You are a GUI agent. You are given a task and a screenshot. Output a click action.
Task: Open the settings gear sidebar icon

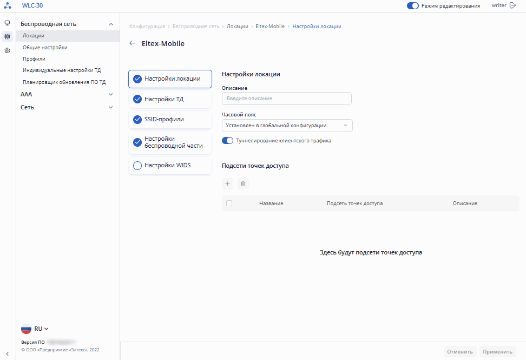point(7,50)
